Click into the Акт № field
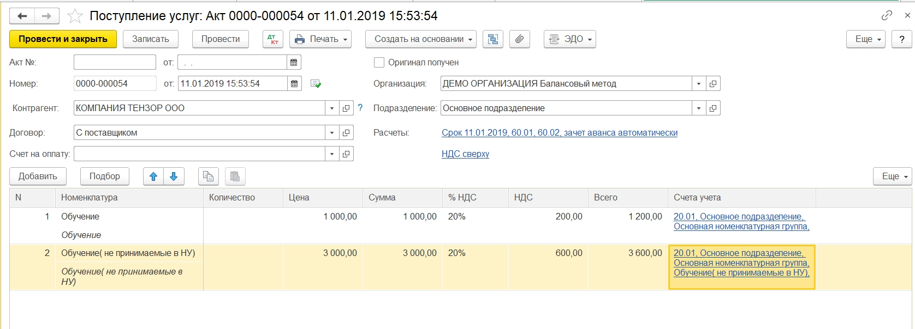 click(115, 63)
